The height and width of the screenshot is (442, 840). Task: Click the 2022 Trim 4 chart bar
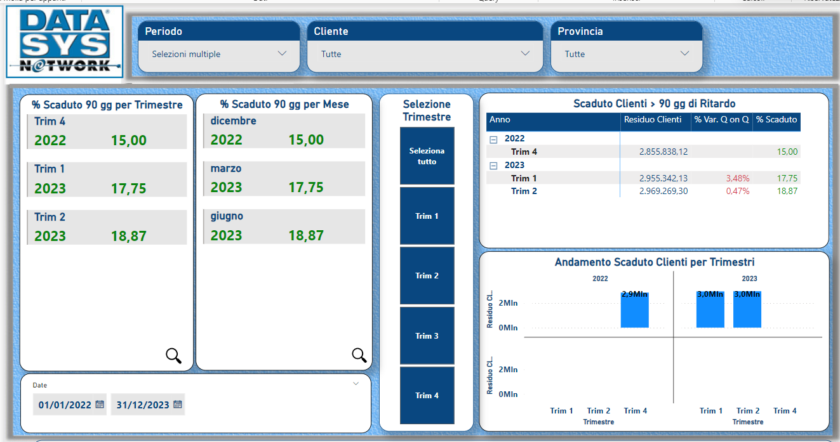634,311
